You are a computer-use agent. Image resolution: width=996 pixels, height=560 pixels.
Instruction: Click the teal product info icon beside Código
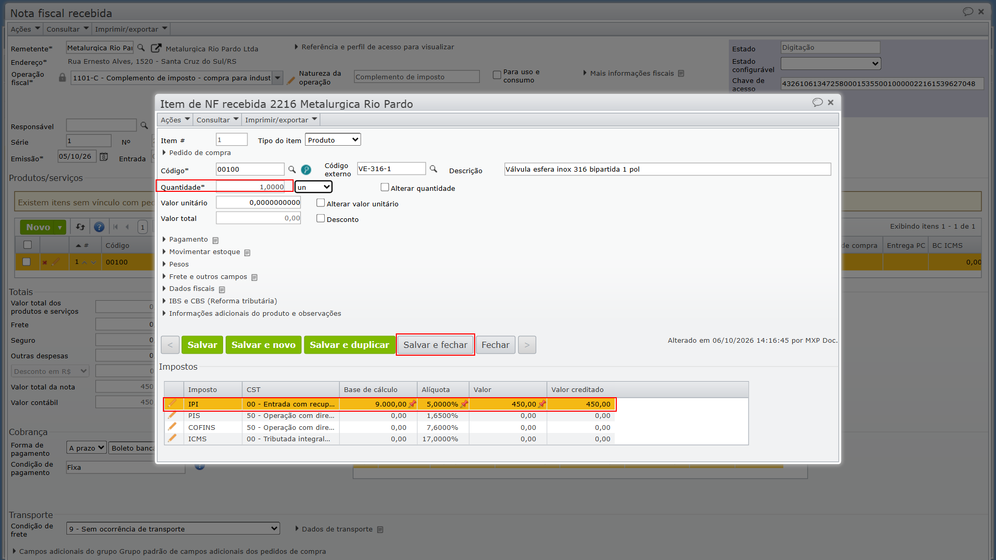[306, 170]
